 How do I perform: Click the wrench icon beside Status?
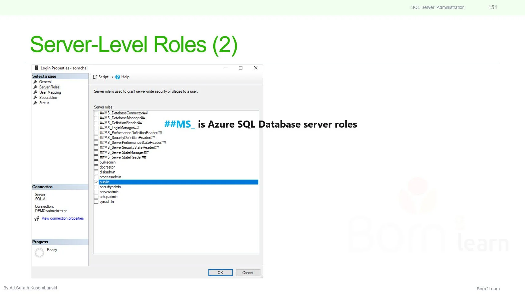(36, 103)
